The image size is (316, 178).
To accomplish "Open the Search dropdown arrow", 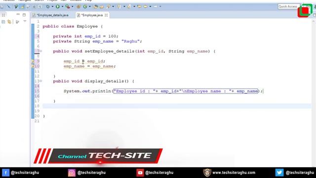I will tap(113, 6).
